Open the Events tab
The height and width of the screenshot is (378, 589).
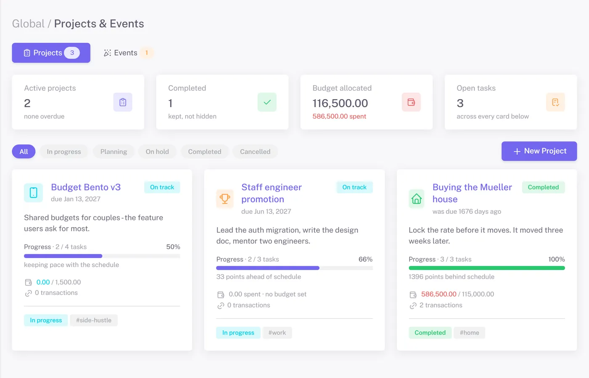[128, 53]
